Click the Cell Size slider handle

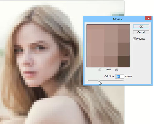[x=99, y=80]
